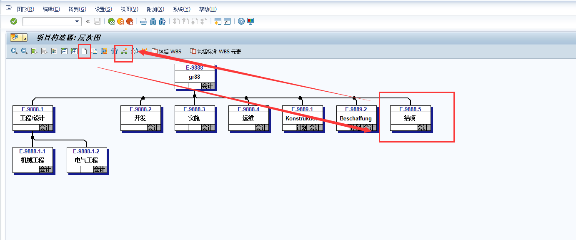Select the E-9888-1 工程/设计 node
The width and height of the screenshot is (576, 240).
point(33,118)
